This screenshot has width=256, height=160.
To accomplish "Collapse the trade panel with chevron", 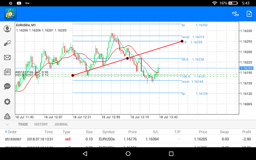I will (7, 124).
